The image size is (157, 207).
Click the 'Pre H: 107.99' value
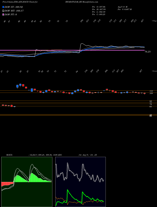click(x=99, y=9)
